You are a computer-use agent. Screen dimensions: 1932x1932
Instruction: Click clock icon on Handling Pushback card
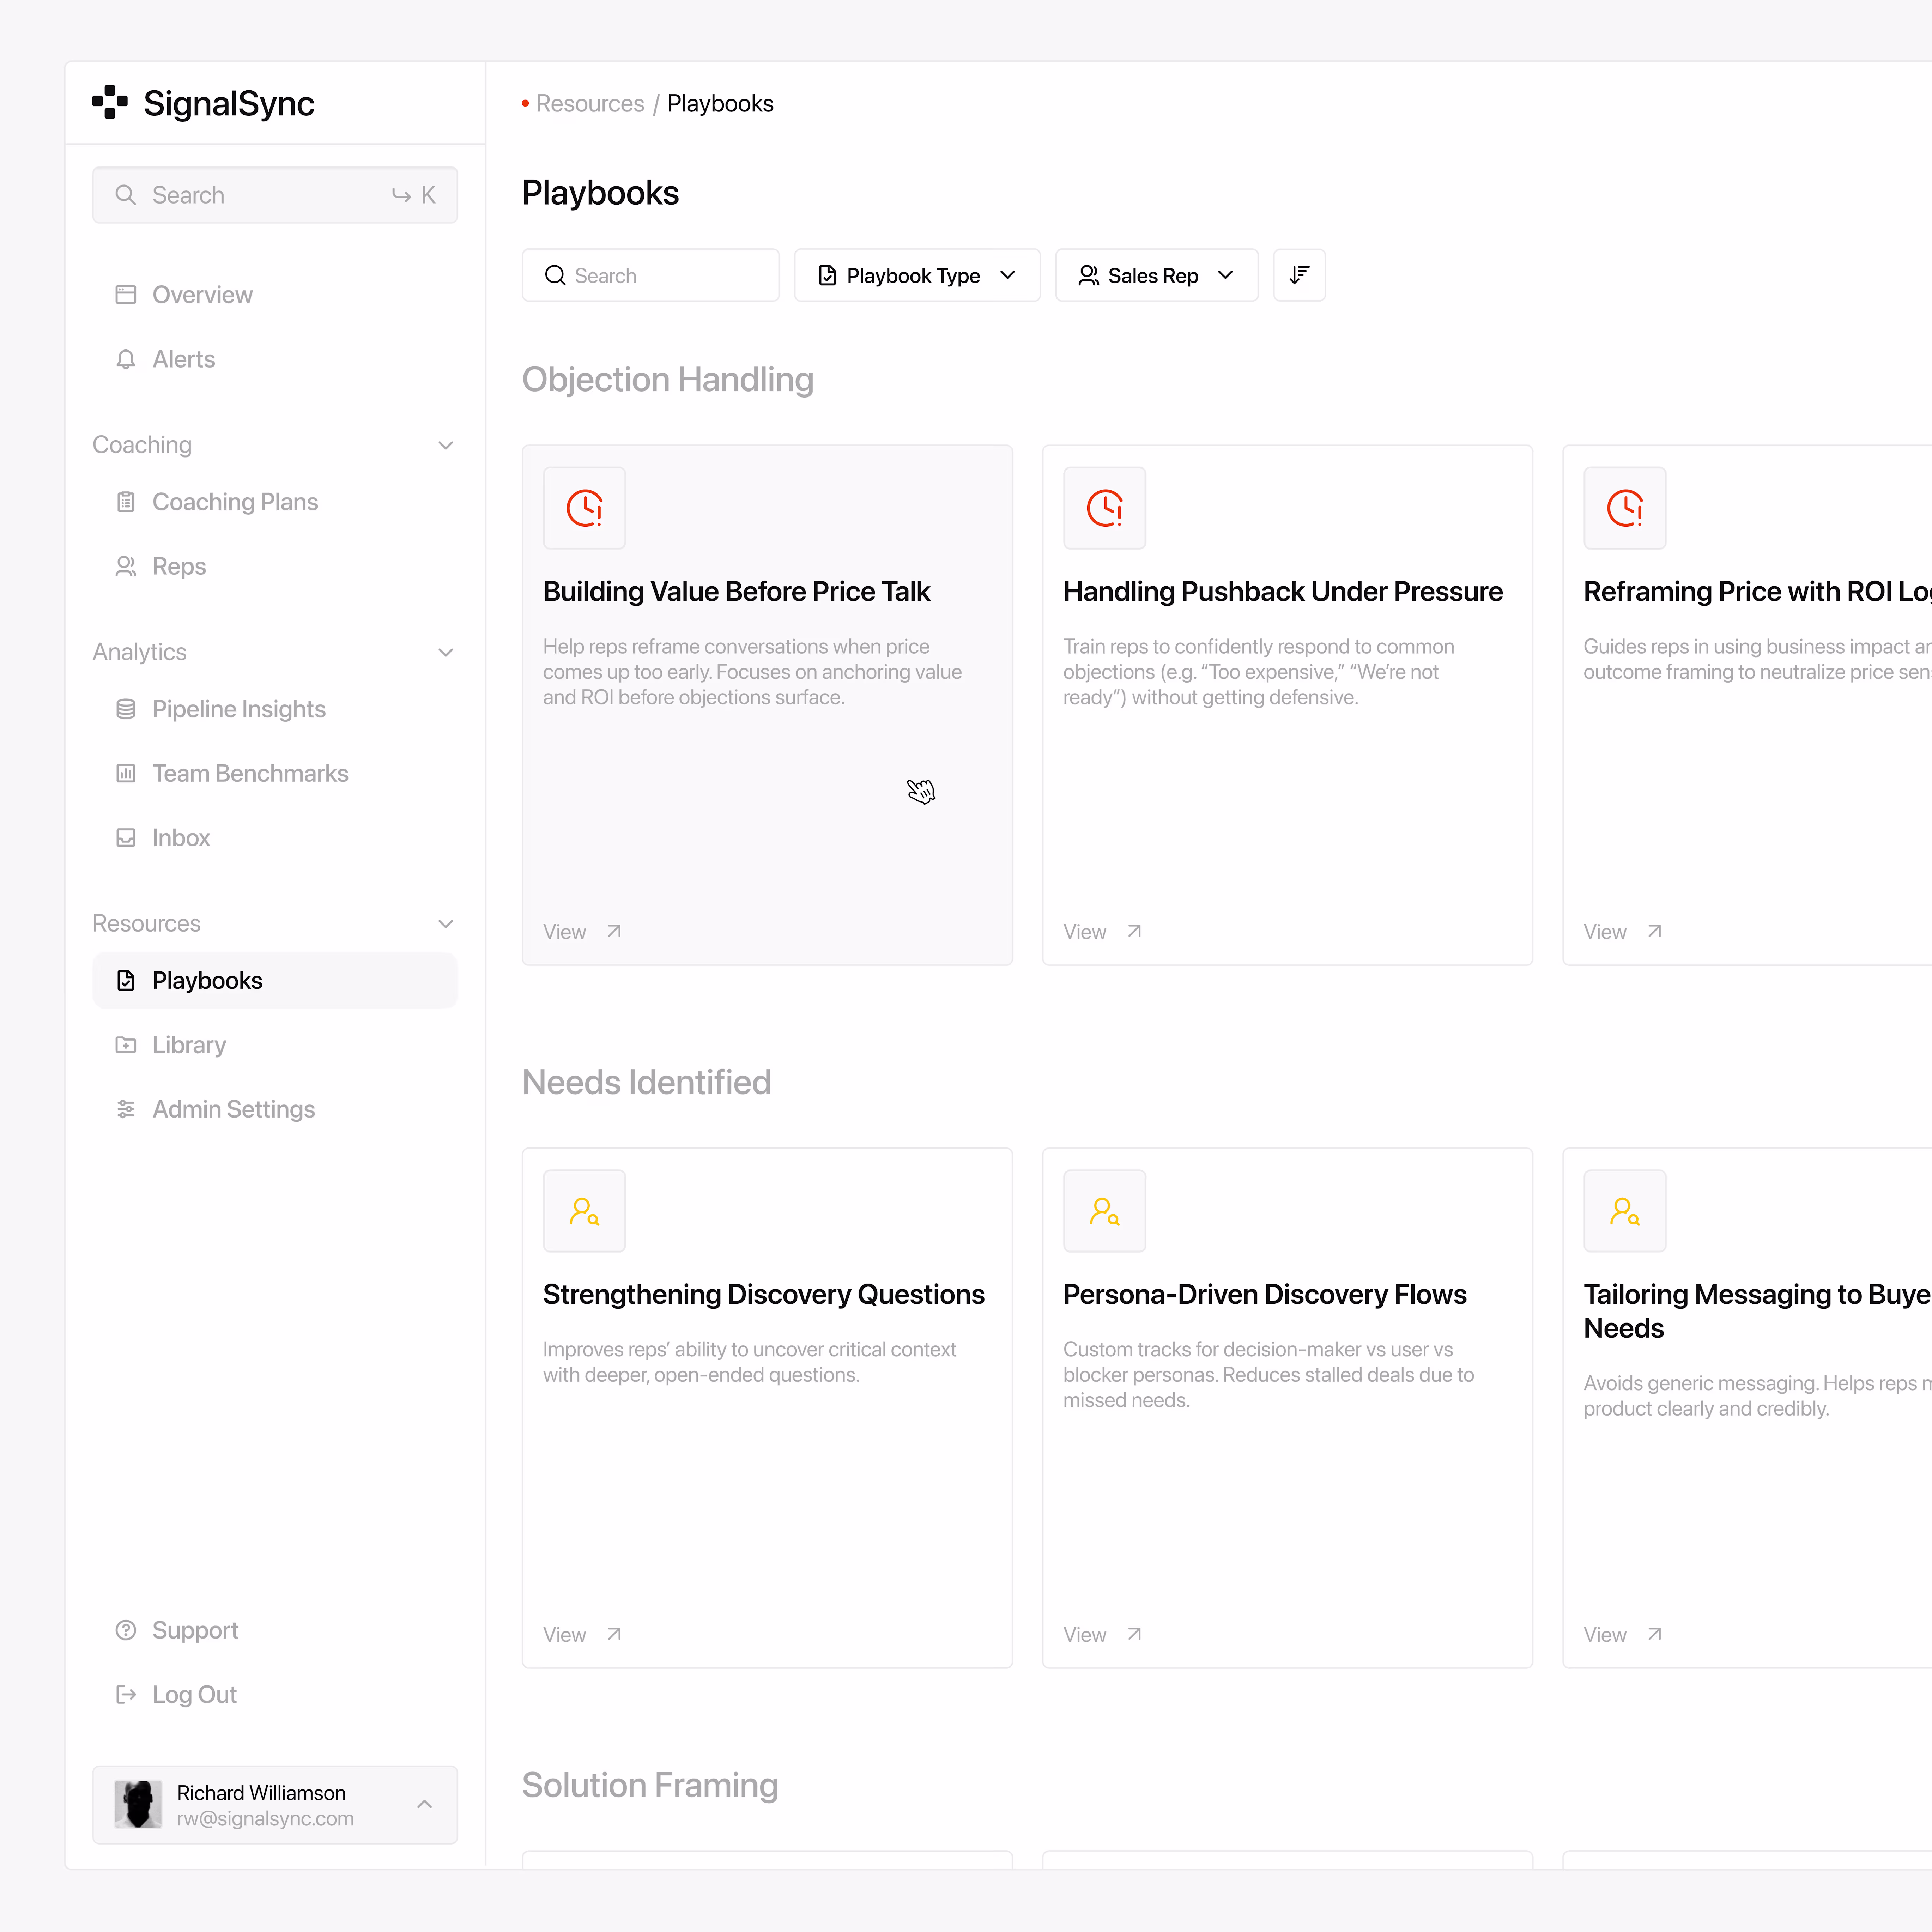click(1105, 508)
